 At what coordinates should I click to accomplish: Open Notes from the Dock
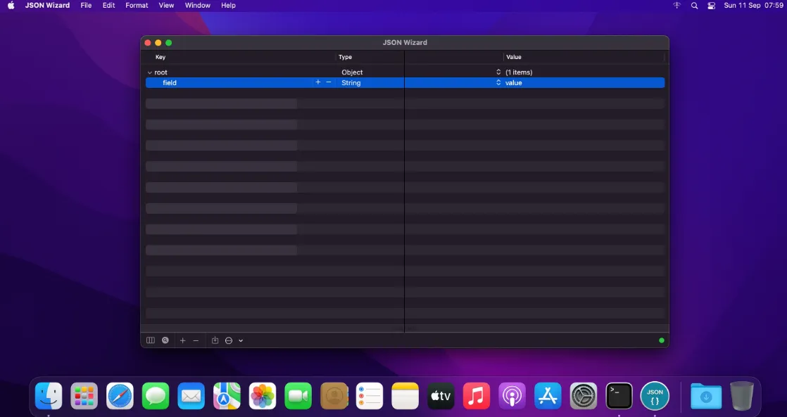[x=405, y=396]
